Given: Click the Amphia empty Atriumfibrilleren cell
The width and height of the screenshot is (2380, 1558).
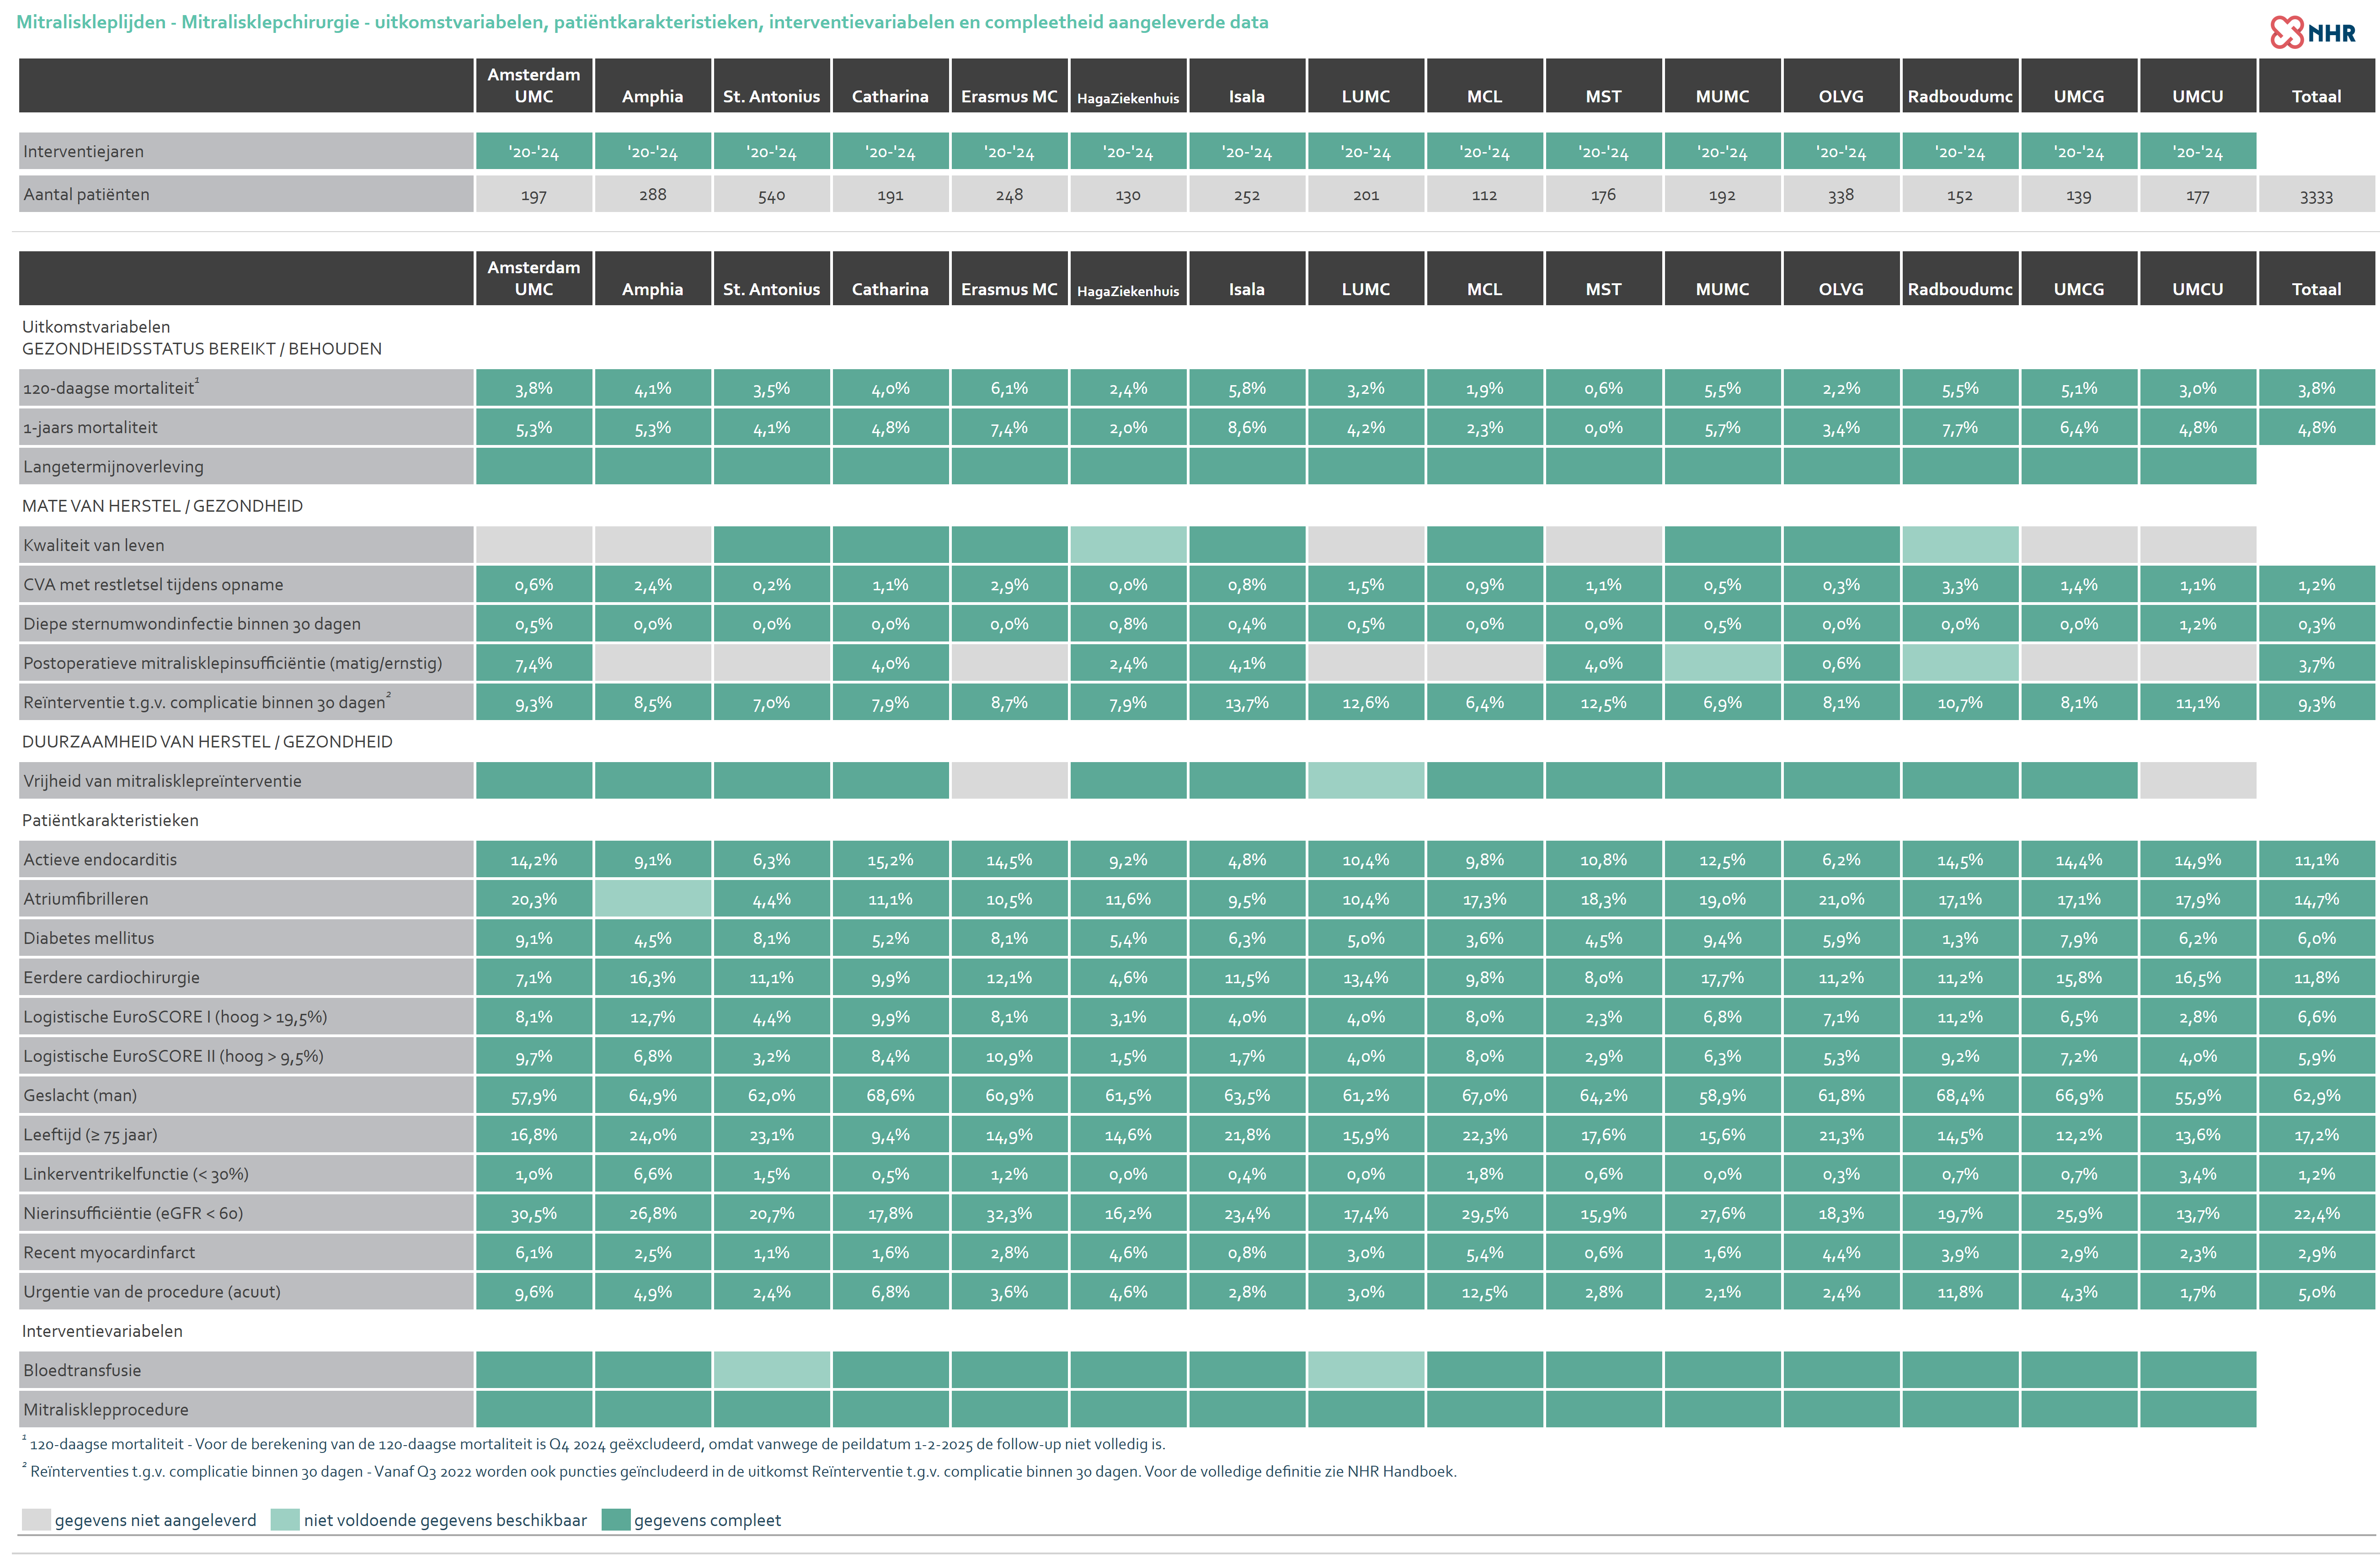Looking at the screenshot, I should pyautogui.click(x=652, y=898).
